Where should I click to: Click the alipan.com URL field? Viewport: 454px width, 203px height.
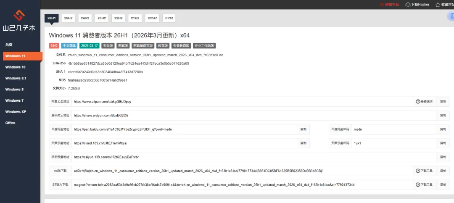(x=242, y=102)
